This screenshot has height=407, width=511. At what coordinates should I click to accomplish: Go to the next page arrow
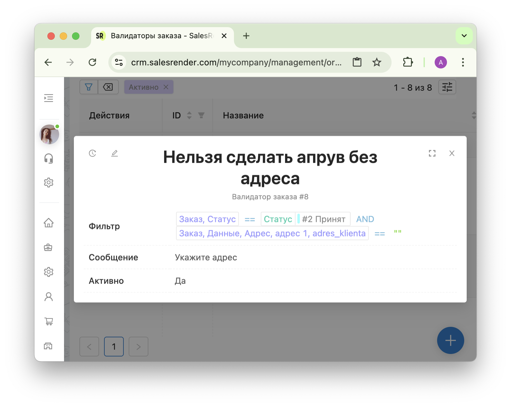(139, 347)
